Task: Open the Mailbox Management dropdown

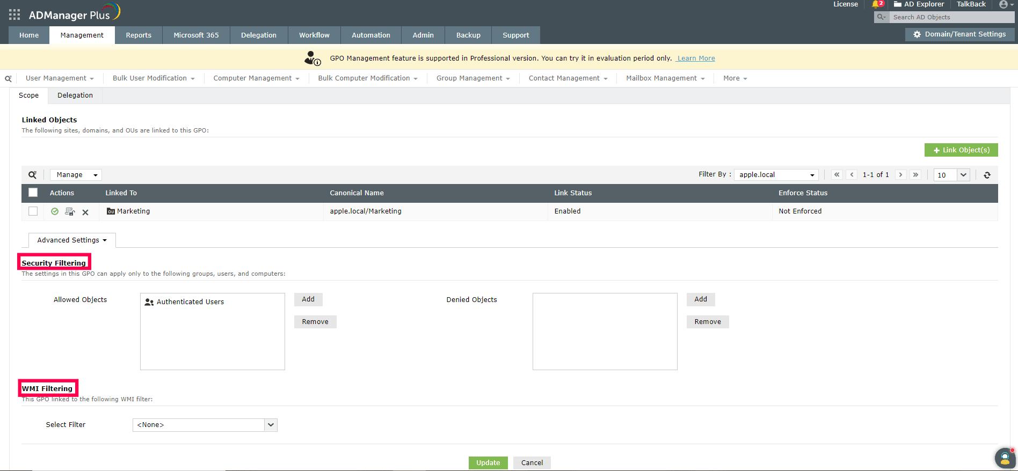Action: click(665, 78)
